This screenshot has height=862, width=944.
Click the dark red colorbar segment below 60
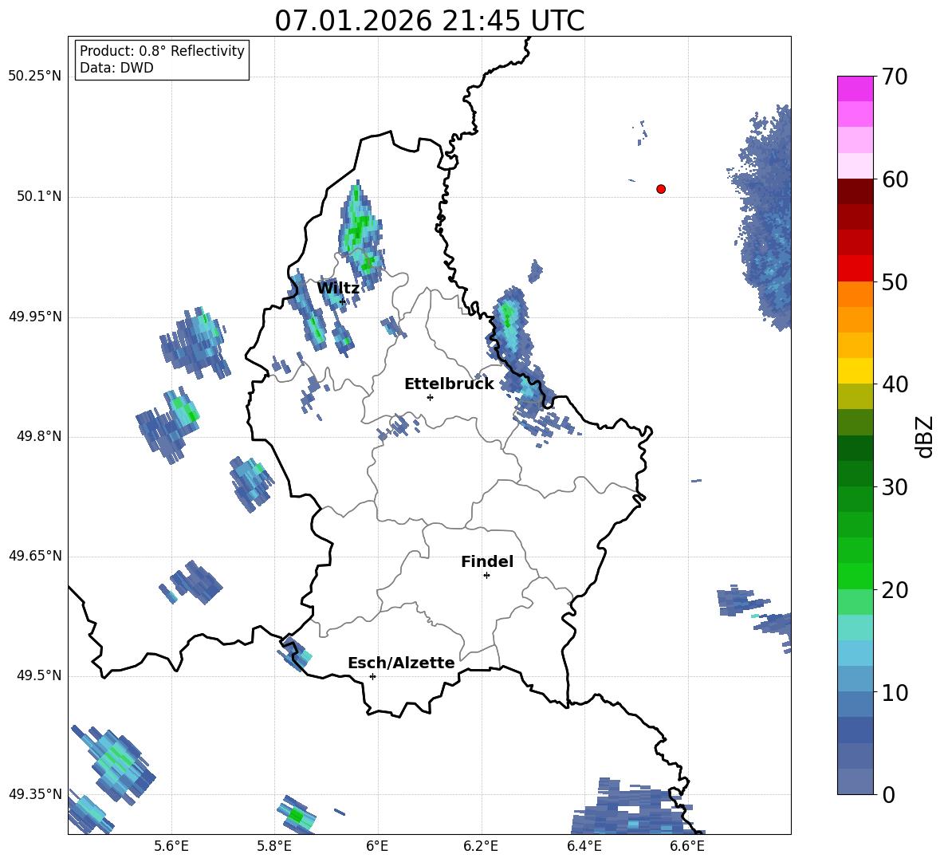click(855, 191)
